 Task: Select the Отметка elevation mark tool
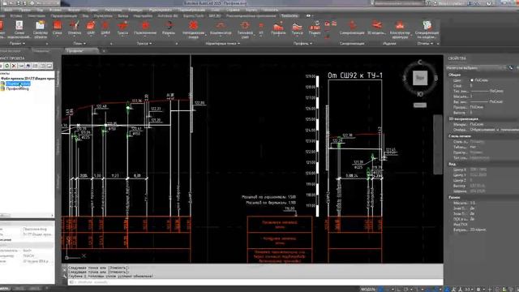click(74, 28)
